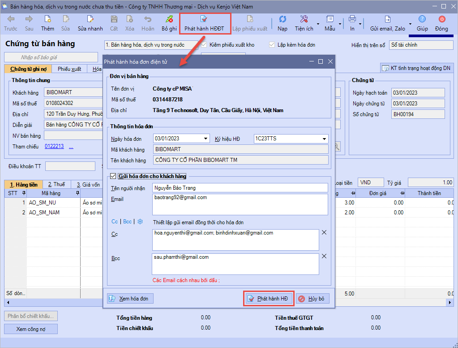The width and height of the screenshot is (458, 348).
Task: Switch to the Phiếu xuất tab
Action: pos(69,69)
